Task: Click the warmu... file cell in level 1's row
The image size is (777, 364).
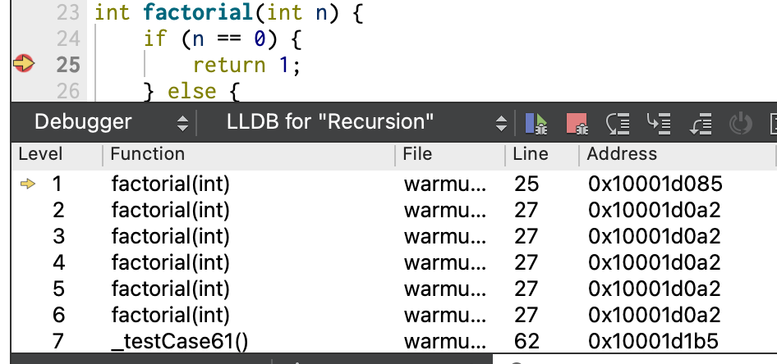Action: tap(445, 184)
